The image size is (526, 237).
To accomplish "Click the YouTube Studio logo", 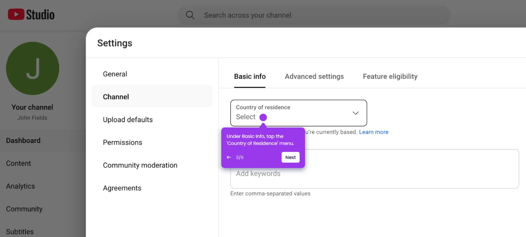I will click(x=31, y=15).
